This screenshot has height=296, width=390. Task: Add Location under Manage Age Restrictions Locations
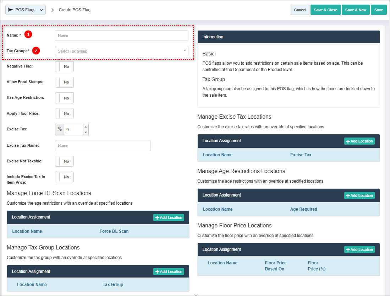(359, 195)
